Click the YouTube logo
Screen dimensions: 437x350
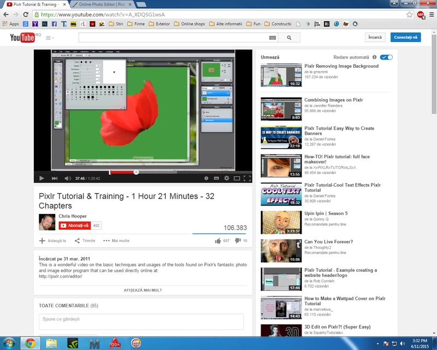(x=22, y=37)
